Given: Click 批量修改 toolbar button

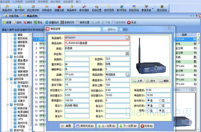Looking at the screenshot, I should click(x=52, y=22).
